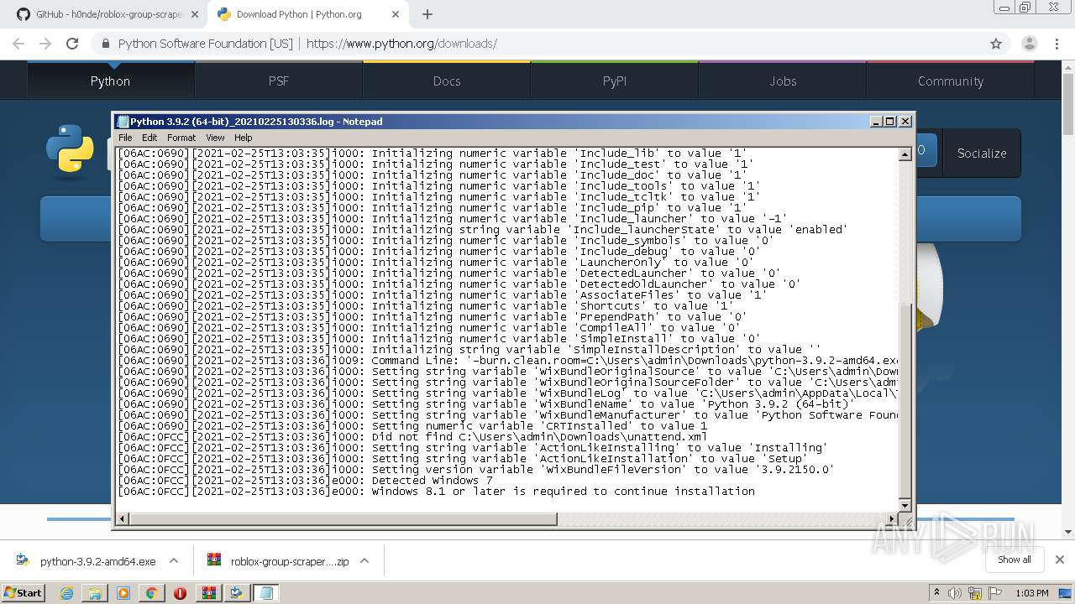The width and height of the screenshot is (1075, 604).
Task: Click the Notepad vertical scroll down arrow
Action: coord(905,505)
